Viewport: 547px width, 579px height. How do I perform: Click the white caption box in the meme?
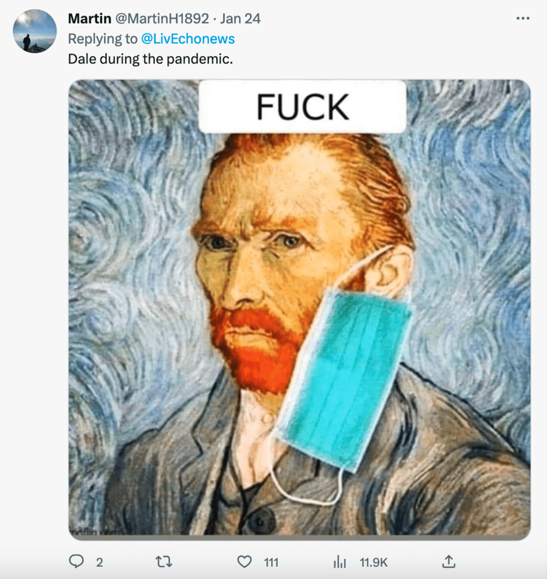pyautogui.click(x=302, y=107)
